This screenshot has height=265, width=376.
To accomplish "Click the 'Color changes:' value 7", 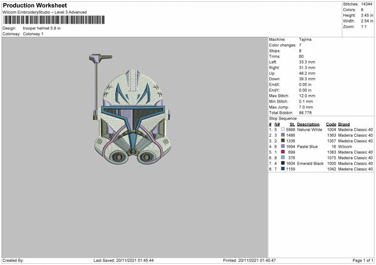I will (300, 45).
